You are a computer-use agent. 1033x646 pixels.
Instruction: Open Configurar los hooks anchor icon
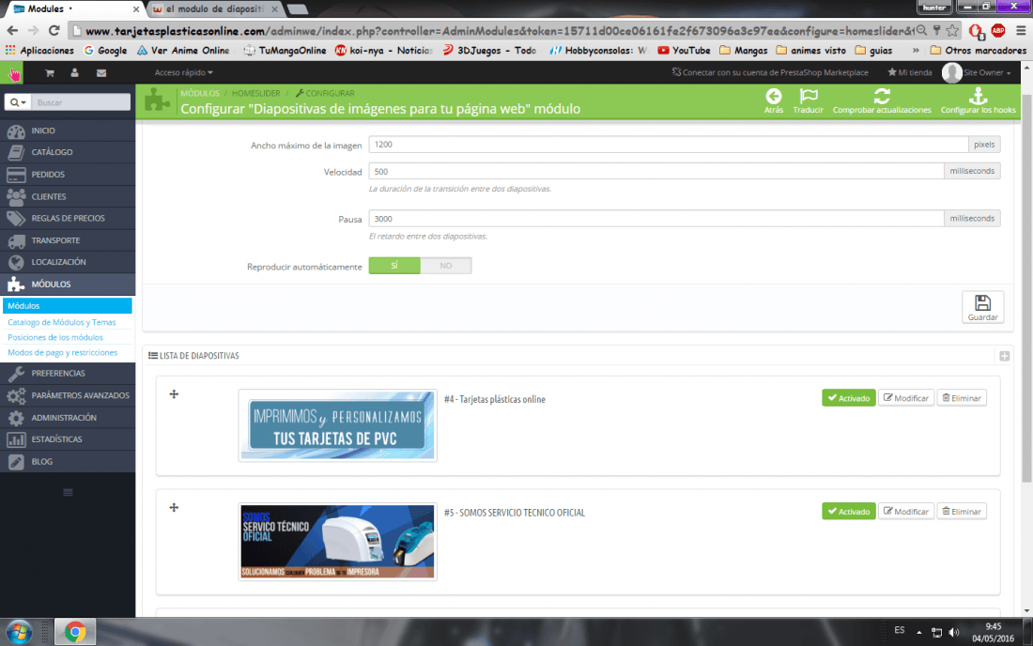(978, 96)
